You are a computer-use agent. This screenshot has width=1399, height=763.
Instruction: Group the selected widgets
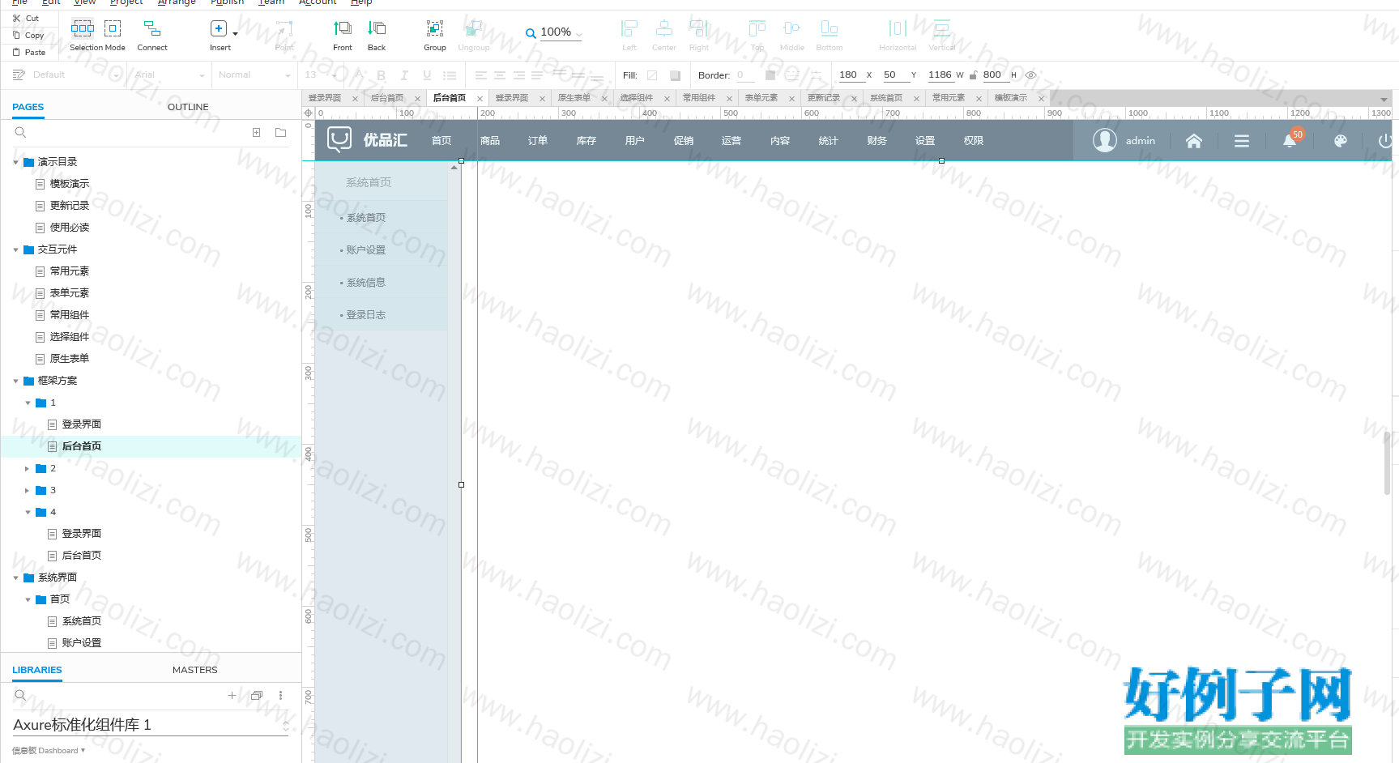tap(435, 36)
